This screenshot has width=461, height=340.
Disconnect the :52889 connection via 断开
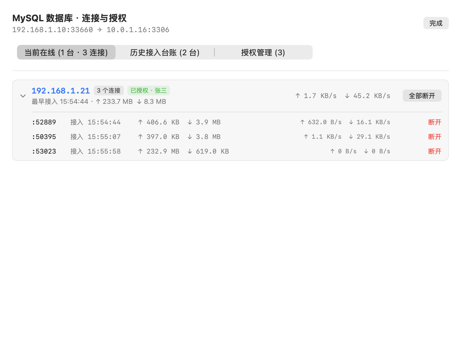coord(435,122)
